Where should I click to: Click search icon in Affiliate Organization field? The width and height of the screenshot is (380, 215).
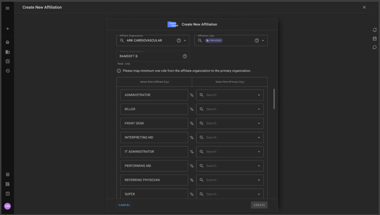point(122,40)
